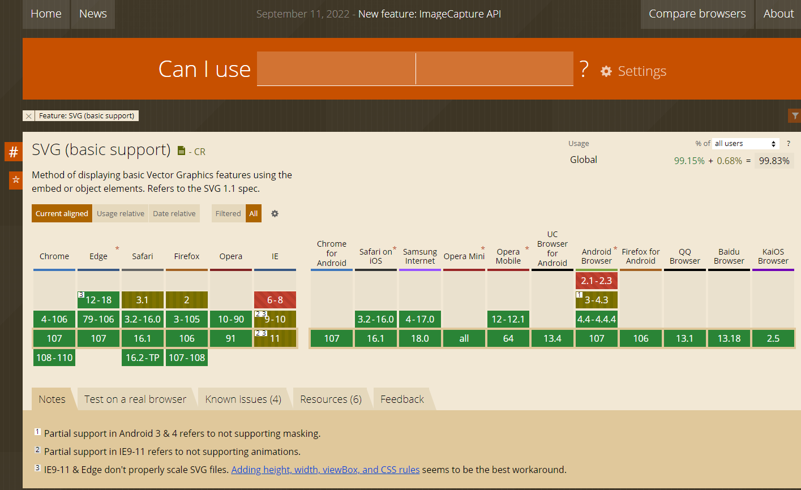Click the Samsung Internet column heading
The height and width of the screenshot is (490, 801).
(x=420, y=256)
